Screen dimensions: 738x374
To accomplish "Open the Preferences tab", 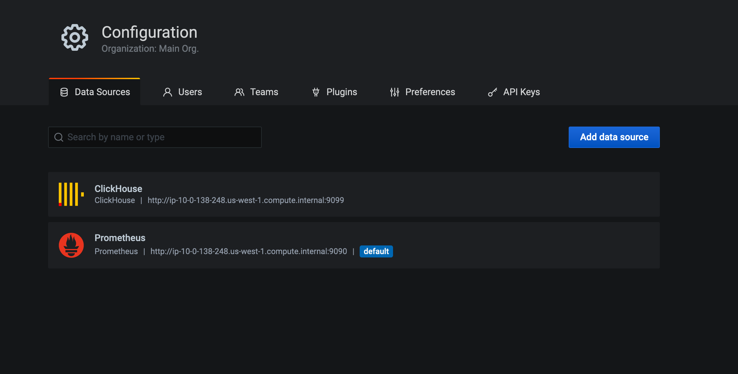I will (x=430, y=92).
